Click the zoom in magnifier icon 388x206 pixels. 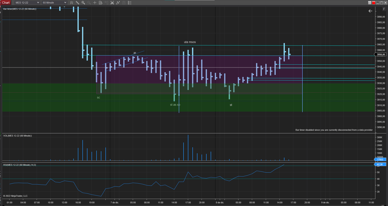[83, 2]
